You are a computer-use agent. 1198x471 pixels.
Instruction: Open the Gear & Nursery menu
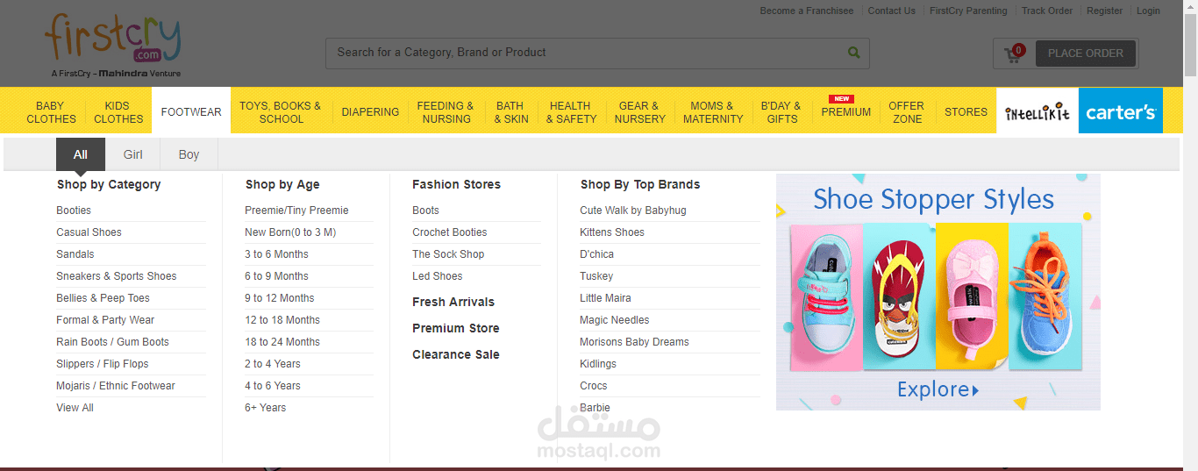tap(639, 112)
